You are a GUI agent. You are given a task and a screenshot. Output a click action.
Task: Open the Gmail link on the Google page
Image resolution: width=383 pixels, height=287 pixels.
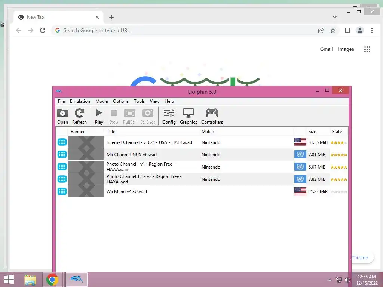click(x=326, y=49)
